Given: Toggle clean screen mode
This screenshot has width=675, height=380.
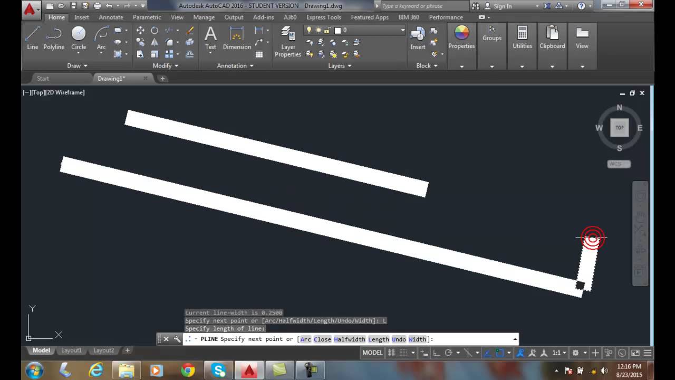Looking at the screenshot, I should (635, 353).
